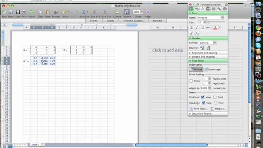Collapse the Number section

190,38
